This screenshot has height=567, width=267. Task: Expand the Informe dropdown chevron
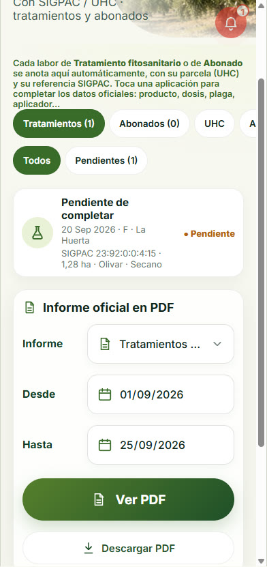point(217,344)
